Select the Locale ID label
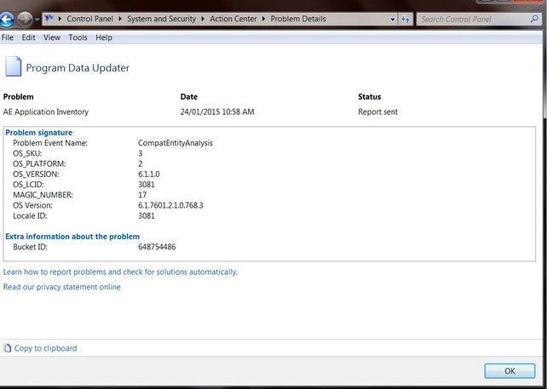The image size is (547, 389). tap(30, 215)
